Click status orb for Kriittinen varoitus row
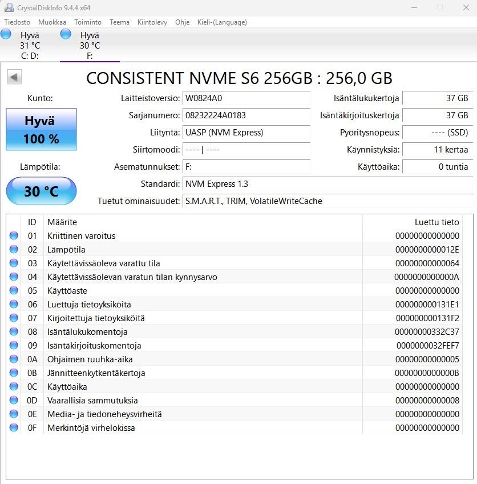Viewport: 477px width, 484px height. (14, 236)
